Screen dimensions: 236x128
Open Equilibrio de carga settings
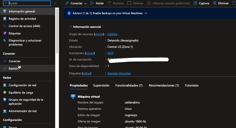click(x=21, y=93)
